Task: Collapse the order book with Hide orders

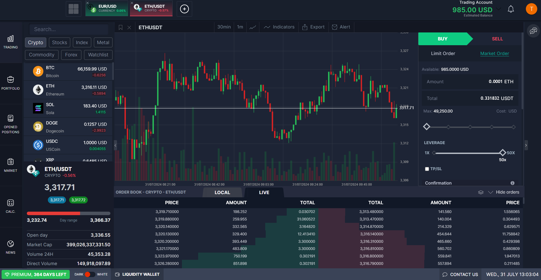Action: [x=504, y=192]
